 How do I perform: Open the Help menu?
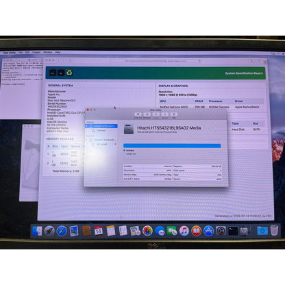click(58, 52)
